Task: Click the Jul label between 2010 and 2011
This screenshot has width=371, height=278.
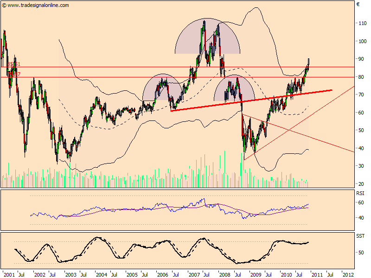Action: 299,275
